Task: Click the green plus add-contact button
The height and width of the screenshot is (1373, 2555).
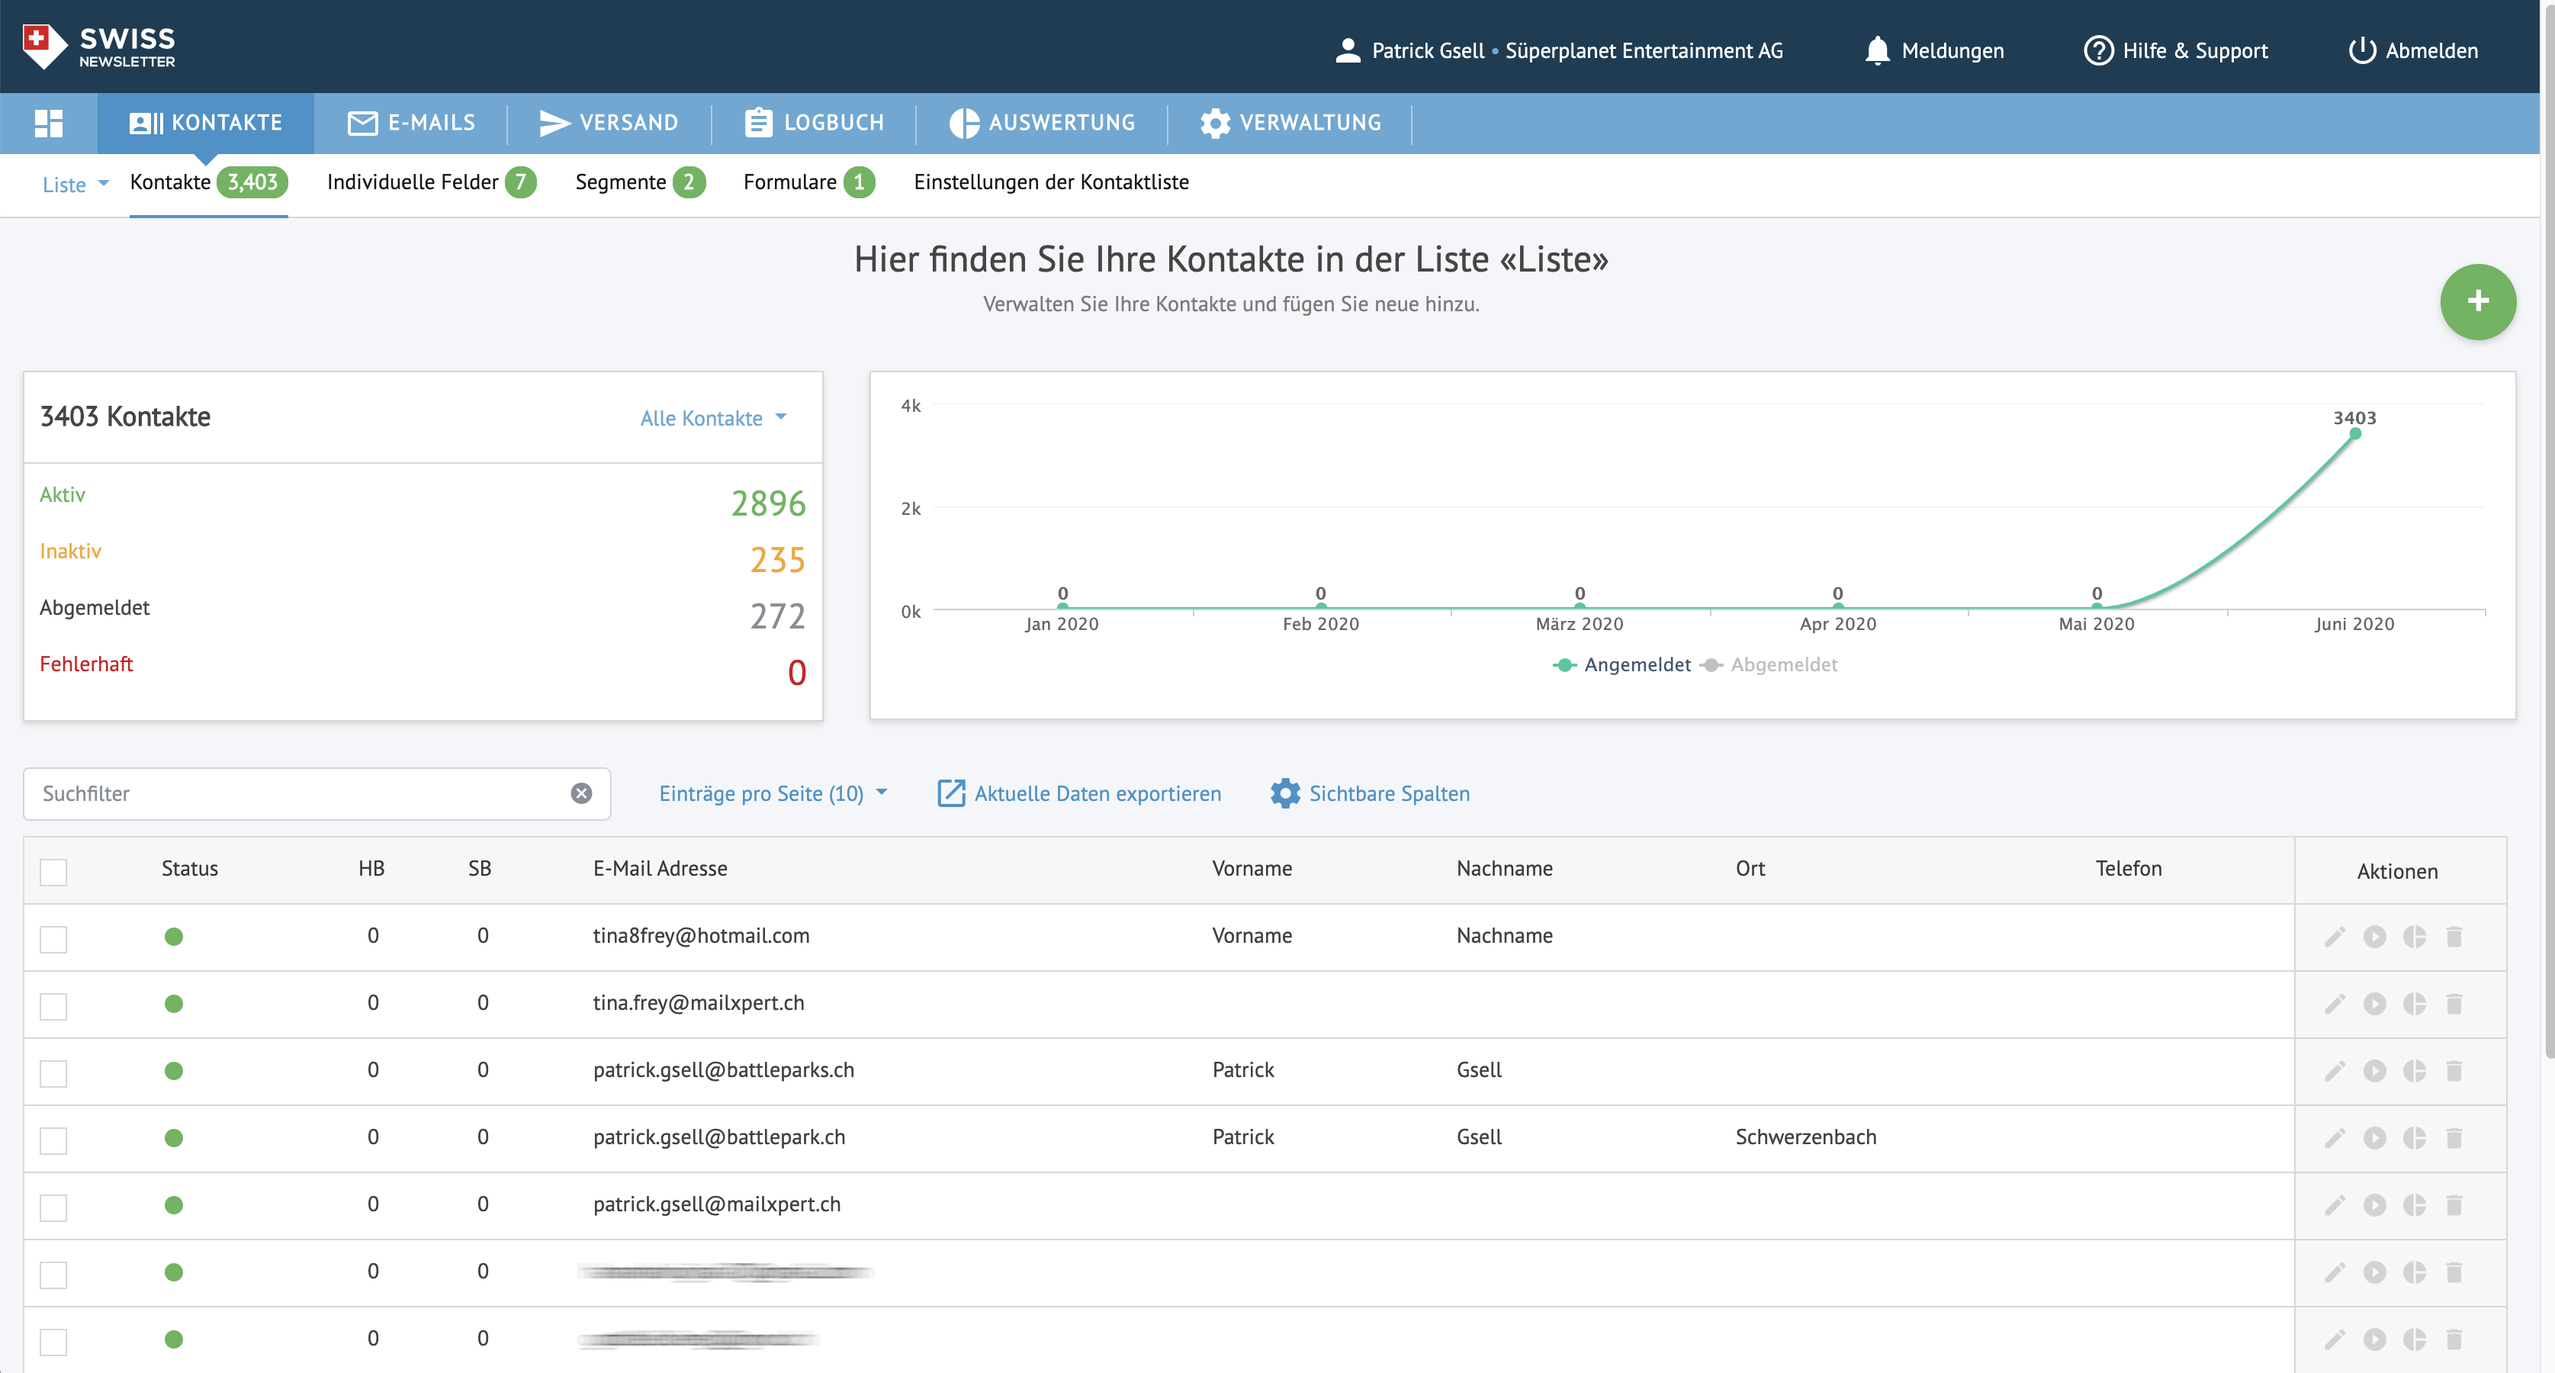Action: [2476, 301]
